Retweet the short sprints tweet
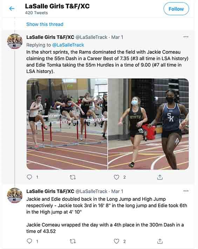The height and width of the screenshot is (249, 198). (73, 177)
